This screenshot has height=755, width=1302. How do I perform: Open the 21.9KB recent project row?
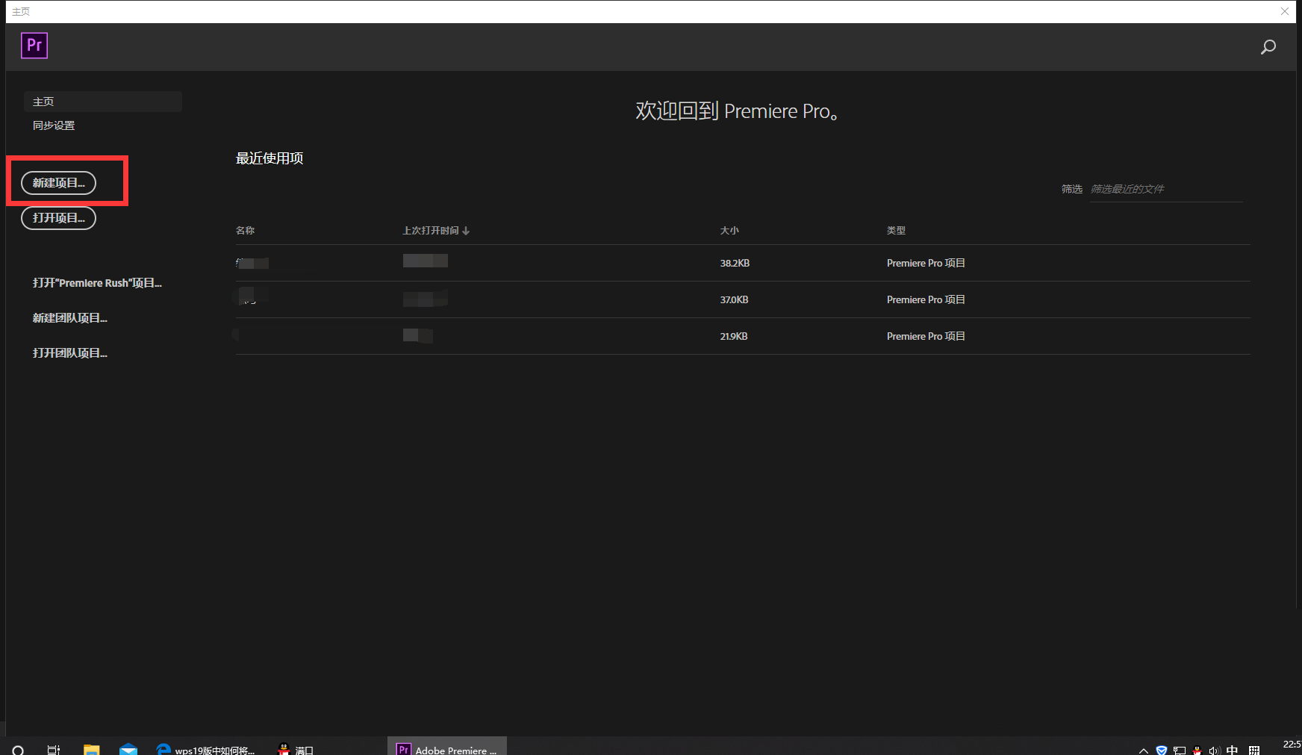pyautogui.click(x=743, y=336)
